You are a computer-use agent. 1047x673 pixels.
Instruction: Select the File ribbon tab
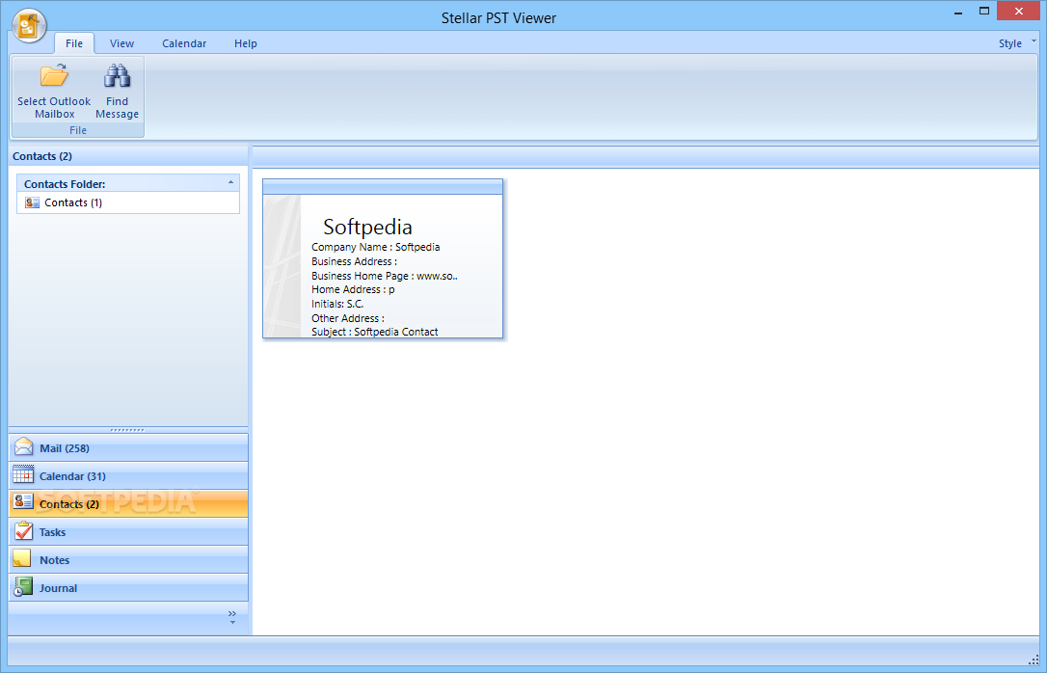(74, 43)
